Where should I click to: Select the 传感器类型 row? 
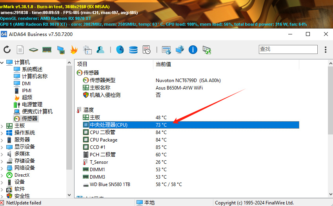(x=187, y=80)
